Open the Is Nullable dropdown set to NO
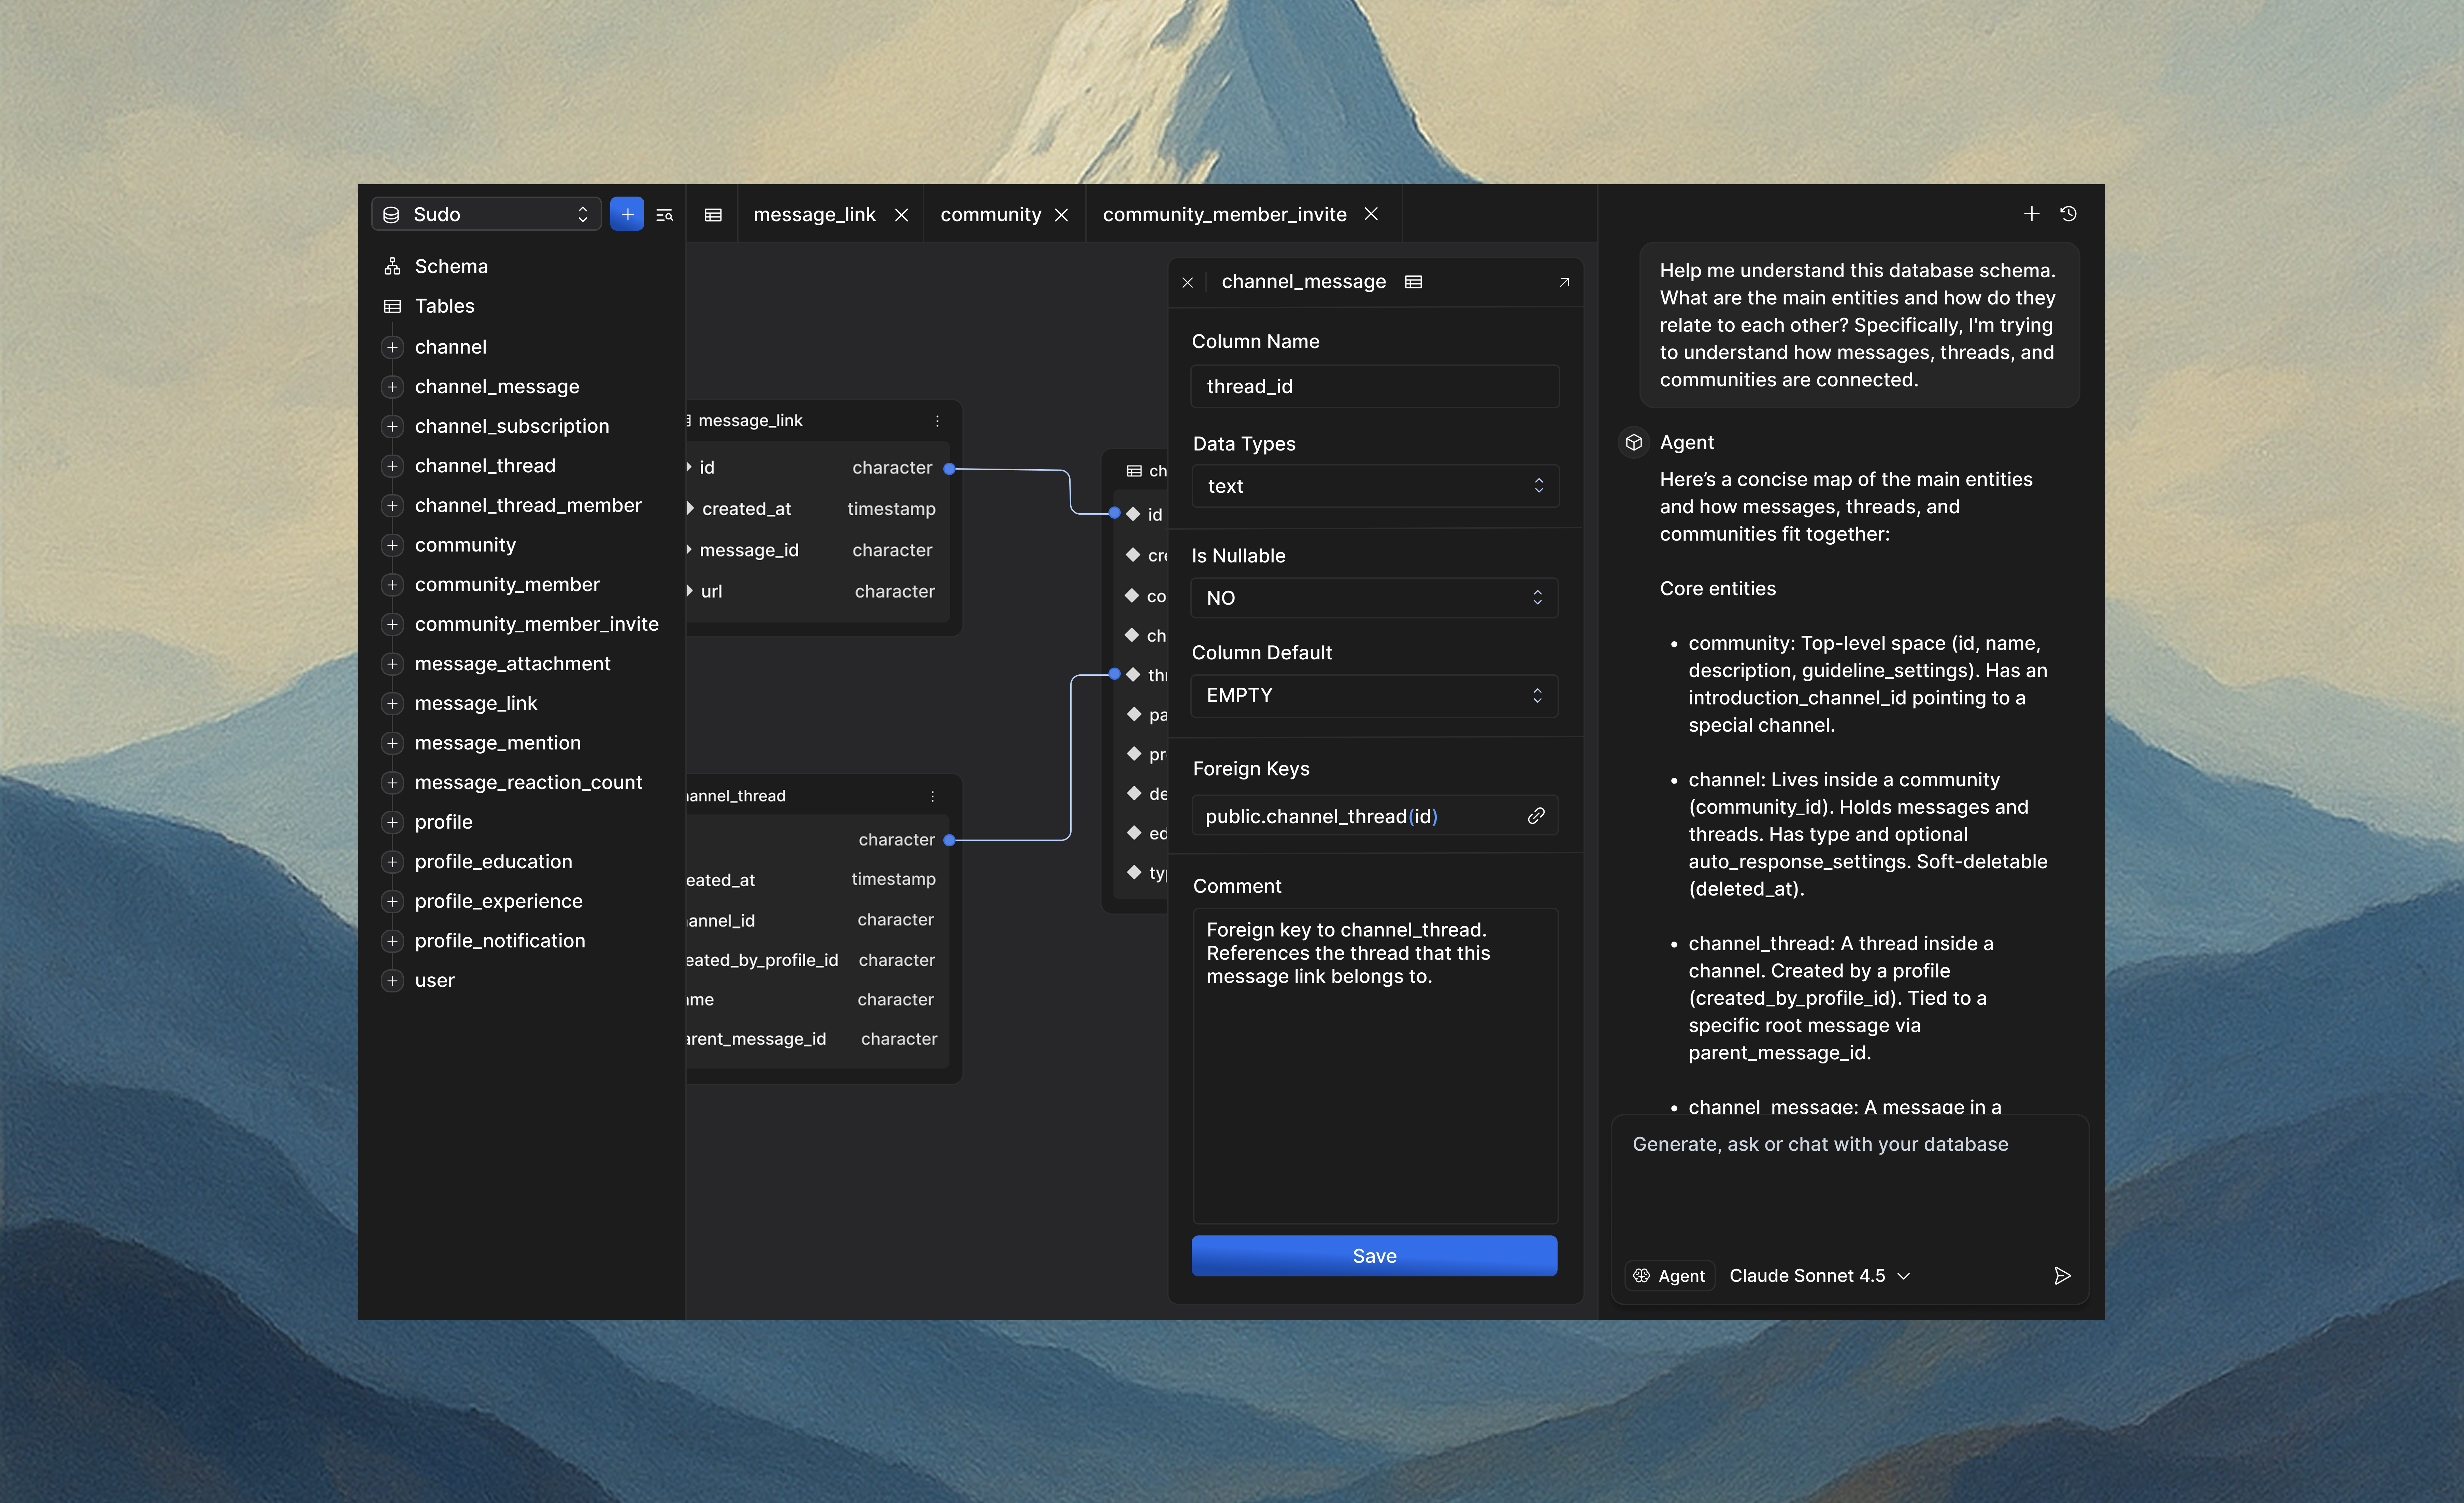 (x=1374, y=598)
